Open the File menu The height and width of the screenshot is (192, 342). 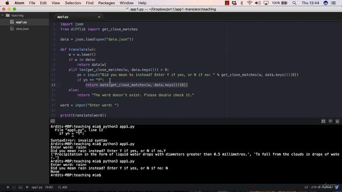(x=32, y=3)
